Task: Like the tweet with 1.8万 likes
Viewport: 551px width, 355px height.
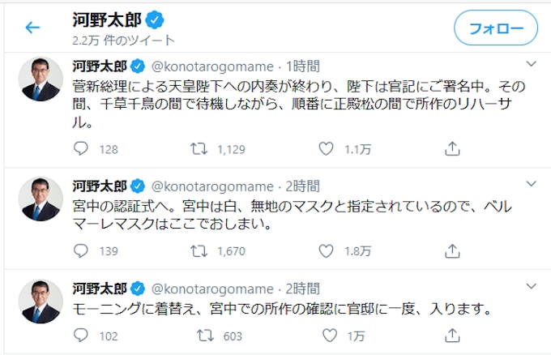Action: pyautogui.click(x=326, y=251)
